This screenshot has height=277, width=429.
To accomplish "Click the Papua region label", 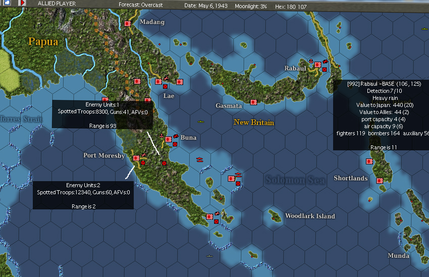I will tap(43, 41).
